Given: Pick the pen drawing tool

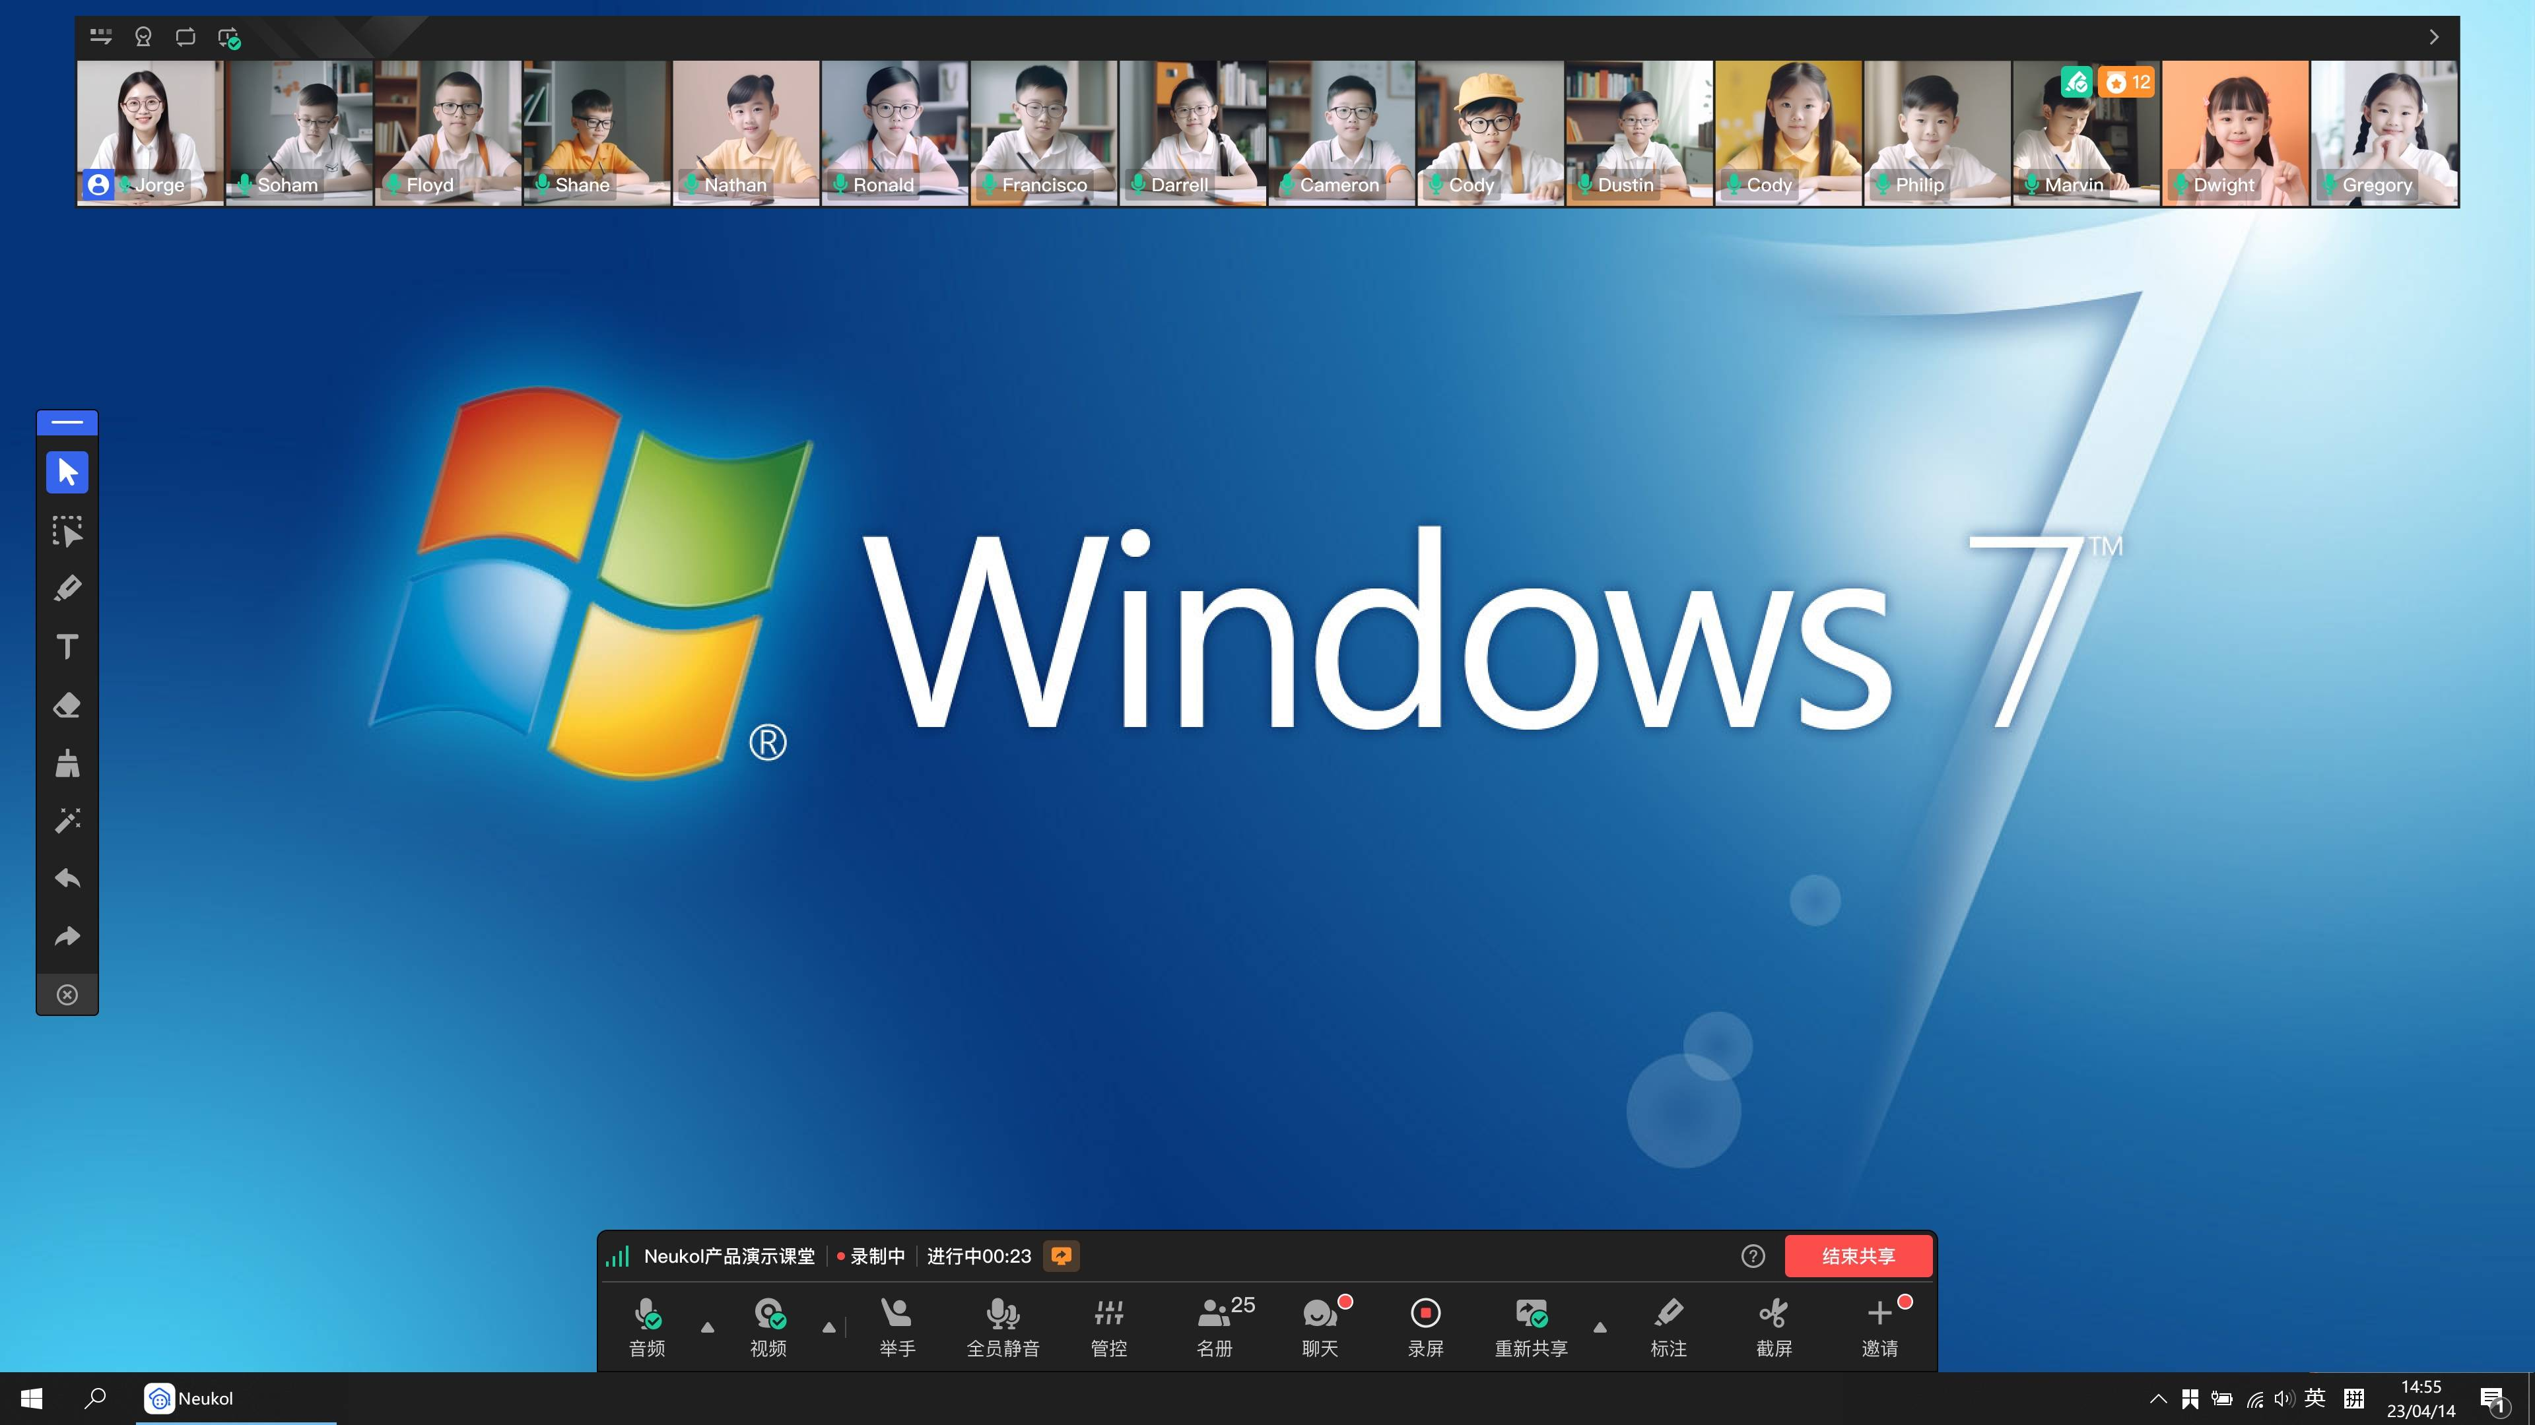Looking at the screenshot, I should click(x=67, y=588).
